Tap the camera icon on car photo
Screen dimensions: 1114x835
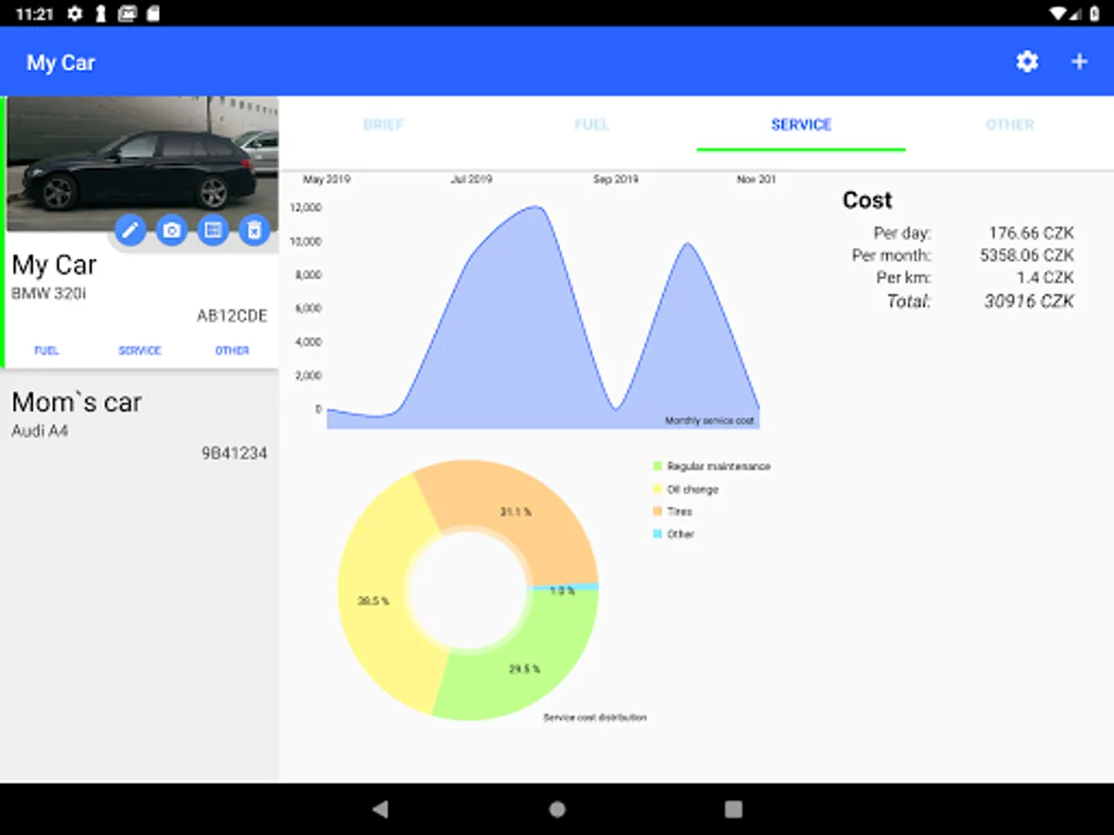click(172, 229)
